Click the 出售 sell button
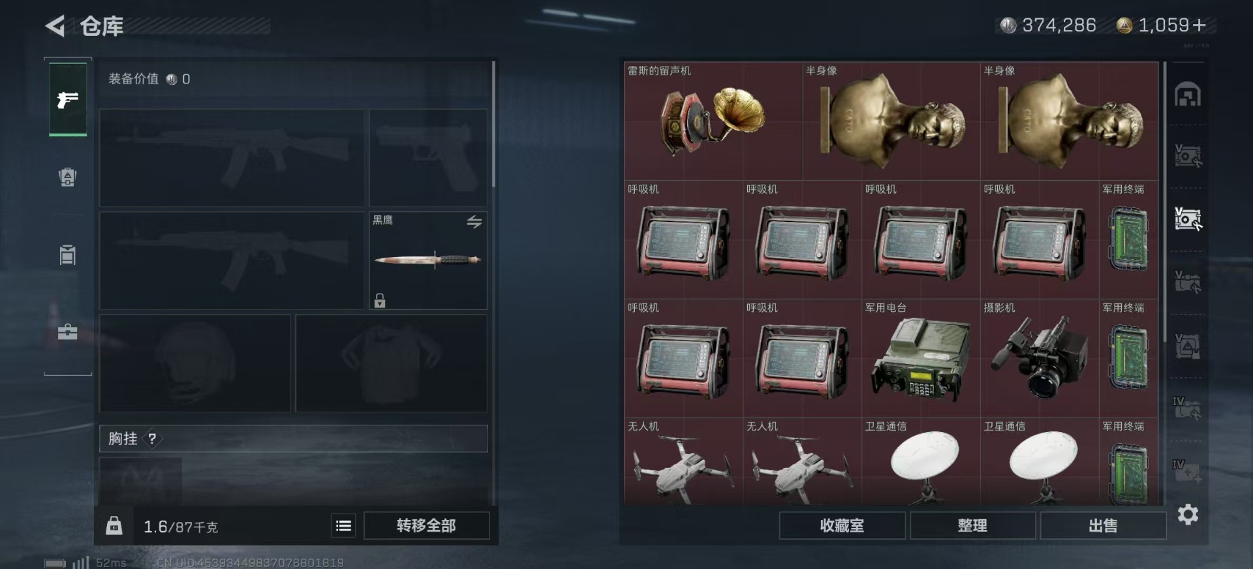 click(x=1103, y=525)
